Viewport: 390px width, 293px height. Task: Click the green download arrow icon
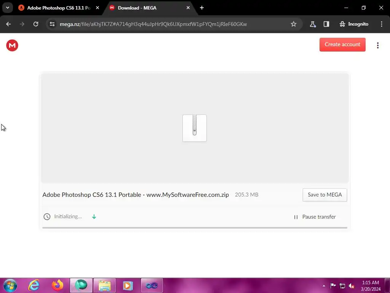click(94, 217)
